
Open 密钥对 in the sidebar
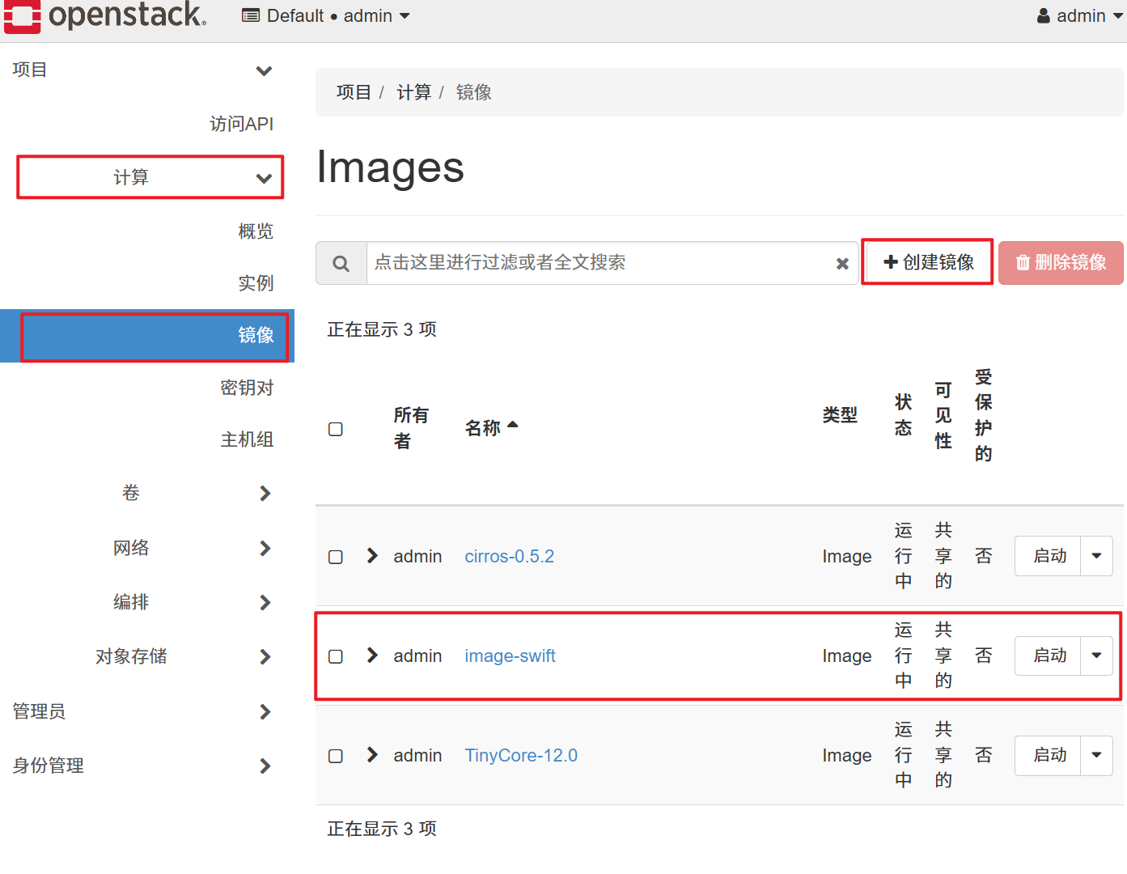coord(247,388)
